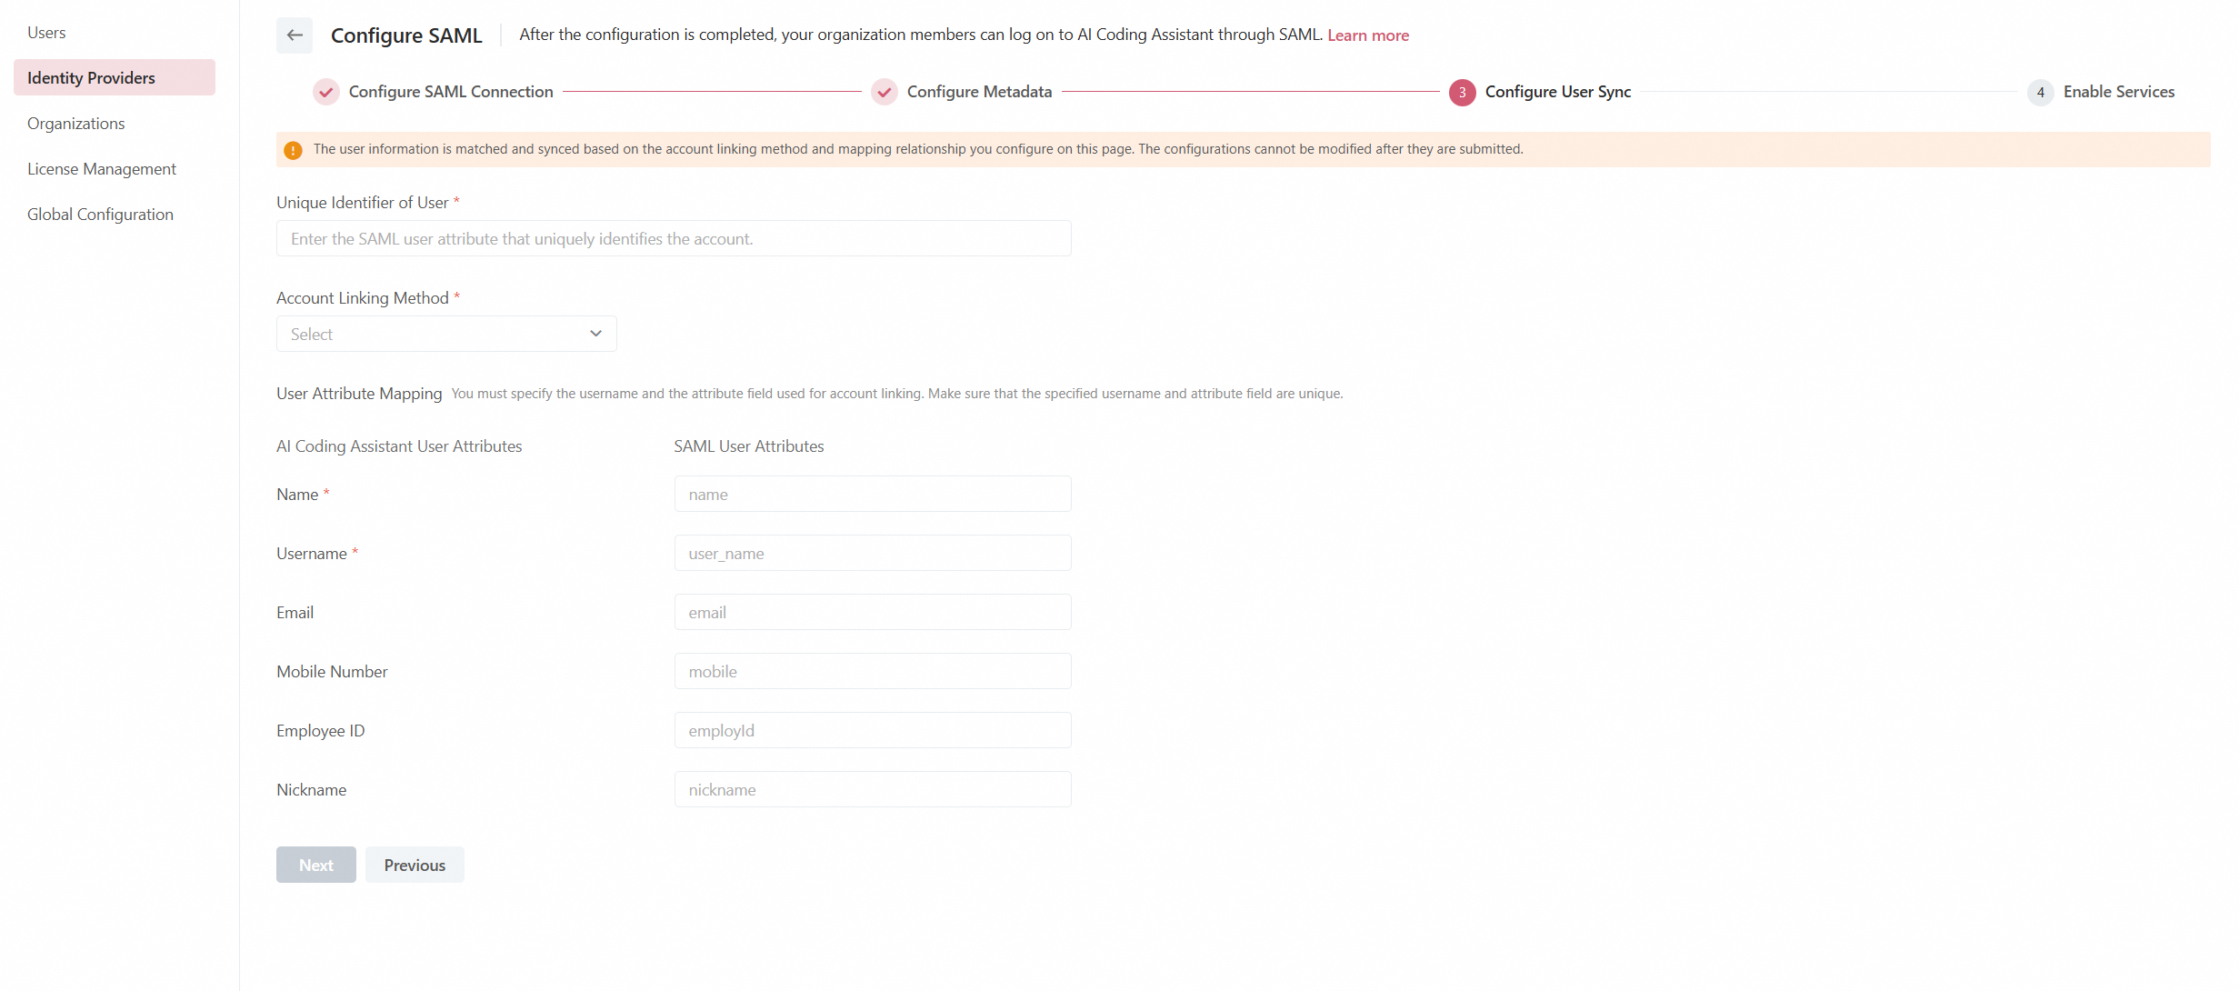Open the Users sidebar menu item
2239x991 pixels.
coord(46,33)
